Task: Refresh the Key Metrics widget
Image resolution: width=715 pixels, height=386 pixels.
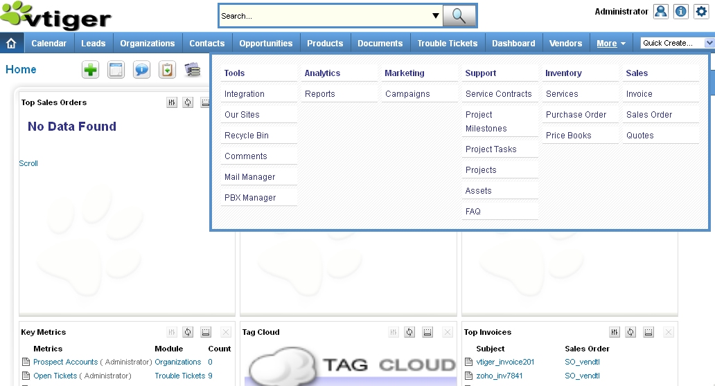Action: 188,332
